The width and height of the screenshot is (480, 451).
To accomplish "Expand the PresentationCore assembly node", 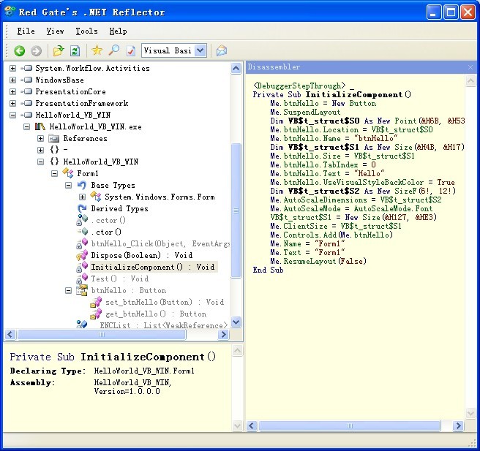I will [12, 91].
